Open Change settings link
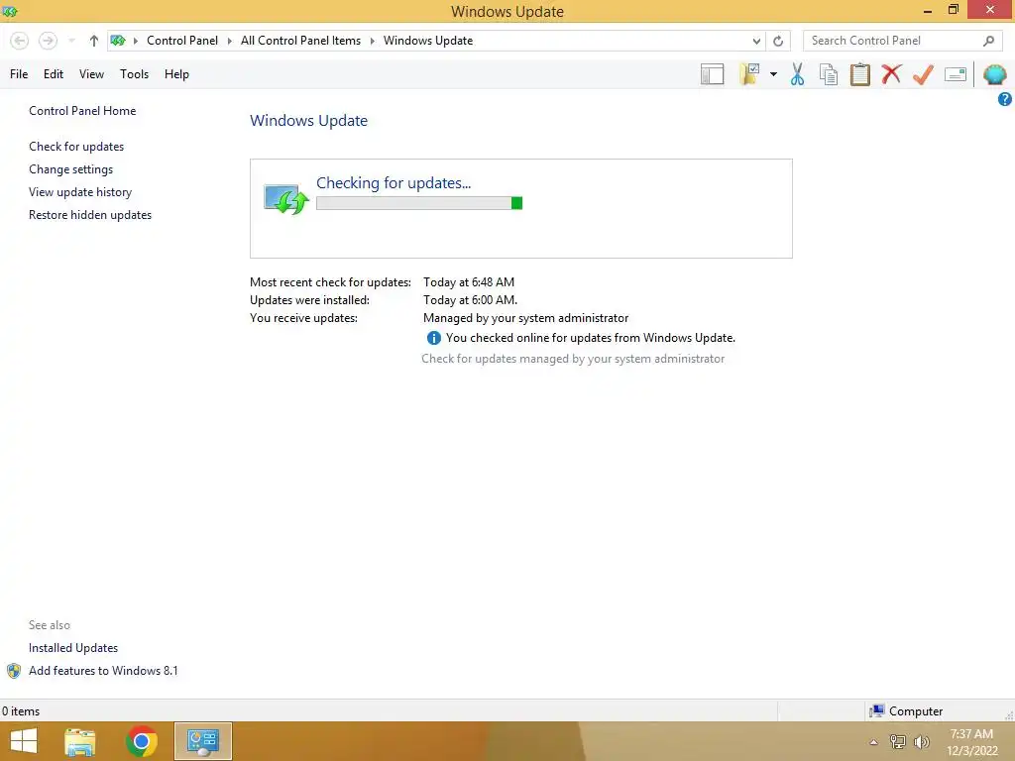The height and width of the screenshot is (761, 1015). 70,169
